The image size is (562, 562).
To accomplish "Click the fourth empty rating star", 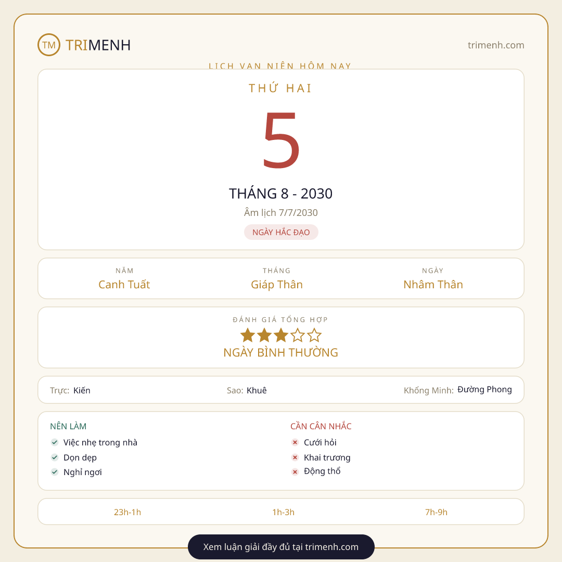I will [x=298, y=336].
